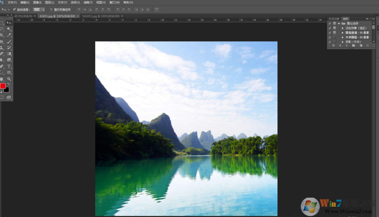Create a new action
This screenshot has height=217, width=379.
[x=361, y=45]
